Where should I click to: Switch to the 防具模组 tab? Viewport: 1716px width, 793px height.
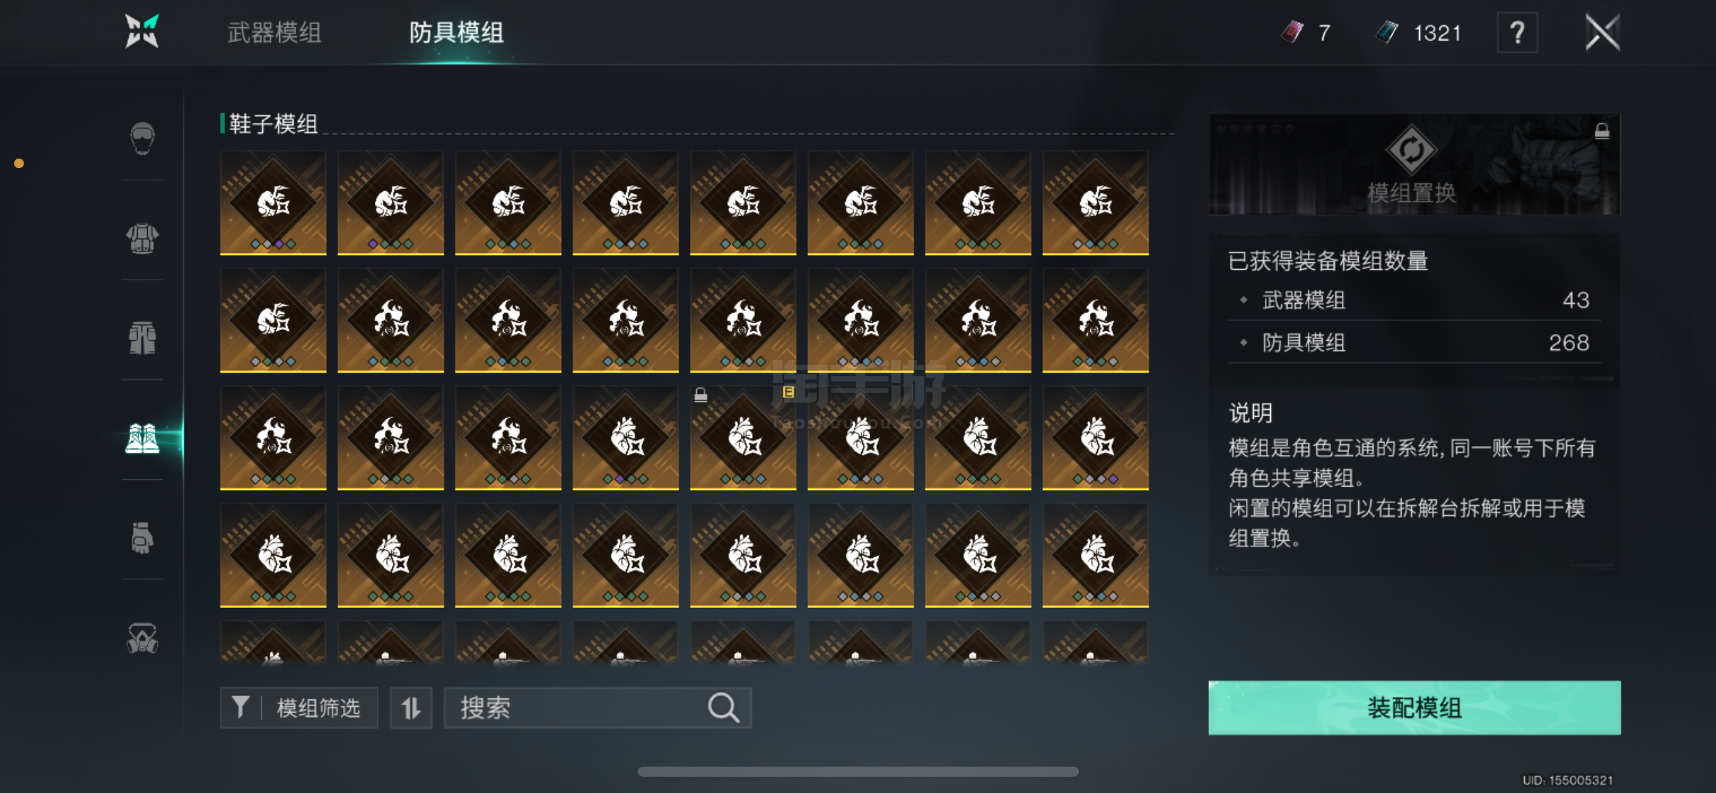(456, 33)
